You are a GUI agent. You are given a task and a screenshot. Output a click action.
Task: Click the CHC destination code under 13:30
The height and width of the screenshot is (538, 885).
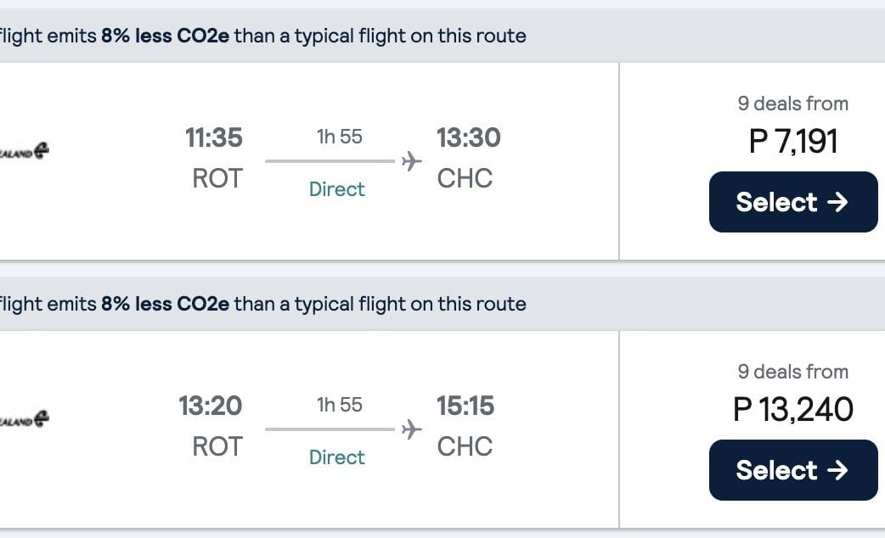[x=465, y=178]
